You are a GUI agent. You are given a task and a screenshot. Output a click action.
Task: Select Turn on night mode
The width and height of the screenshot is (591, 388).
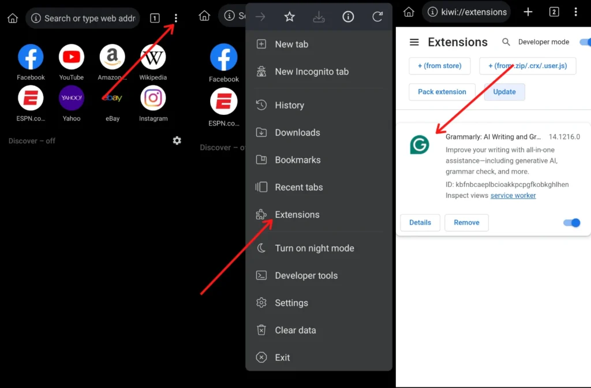(314, 248)
